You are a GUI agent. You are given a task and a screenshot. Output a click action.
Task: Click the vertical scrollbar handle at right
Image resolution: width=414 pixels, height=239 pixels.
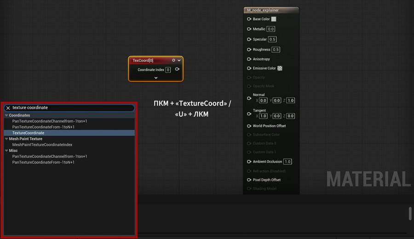click(410, 213)
